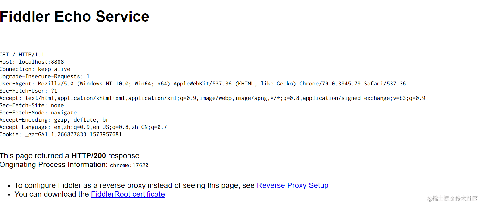Click the 'Sec-Fetch-Site: none' line

(x=32, y=105)
